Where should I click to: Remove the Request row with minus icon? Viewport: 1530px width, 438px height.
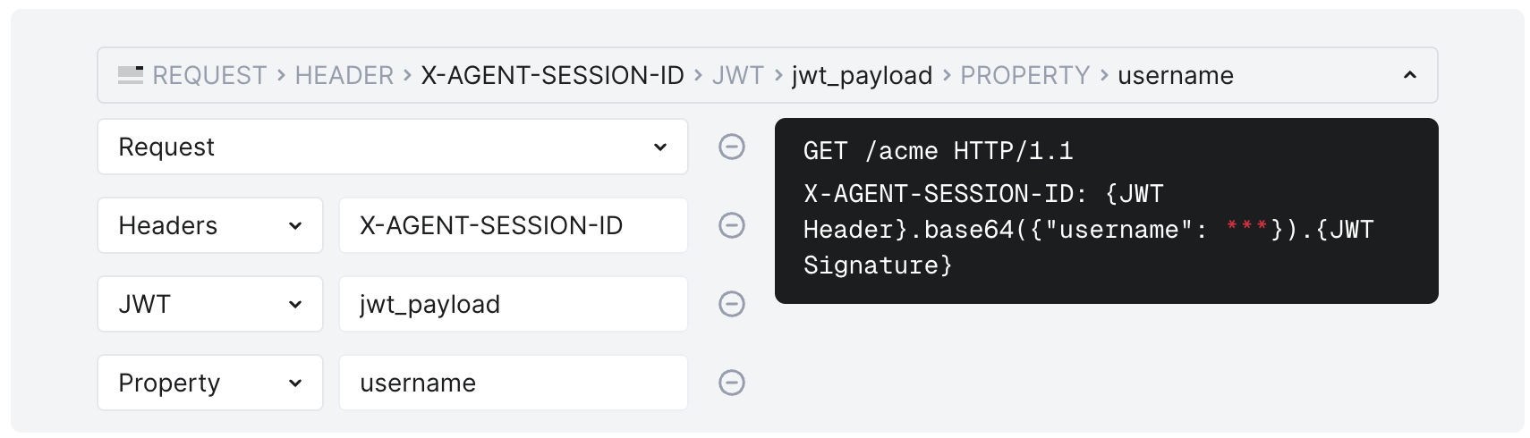tap(732, 147)
